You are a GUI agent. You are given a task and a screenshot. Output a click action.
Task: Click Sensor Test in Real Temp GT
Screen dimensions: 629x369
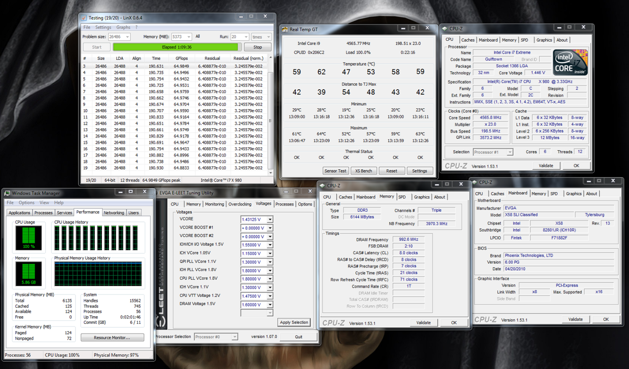click(336, 171)
